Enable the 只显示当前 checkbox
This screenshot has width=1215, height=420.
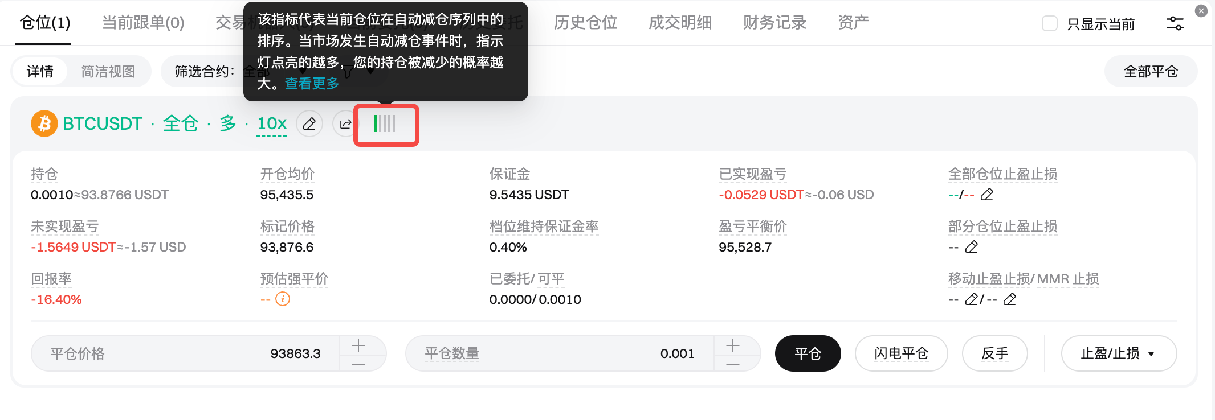tap(1049, 23)
